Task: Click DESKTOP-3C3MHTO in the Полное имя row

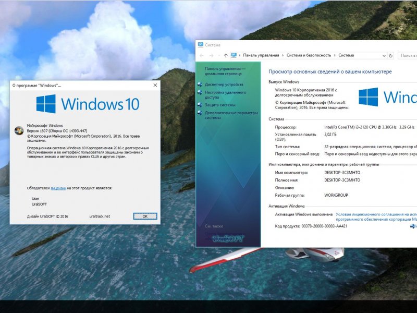Action: 342,180
